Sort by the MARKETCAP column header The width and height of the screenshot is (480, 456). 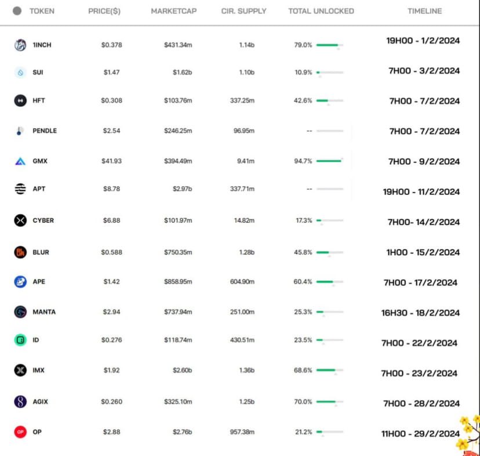tap(173, 11)
